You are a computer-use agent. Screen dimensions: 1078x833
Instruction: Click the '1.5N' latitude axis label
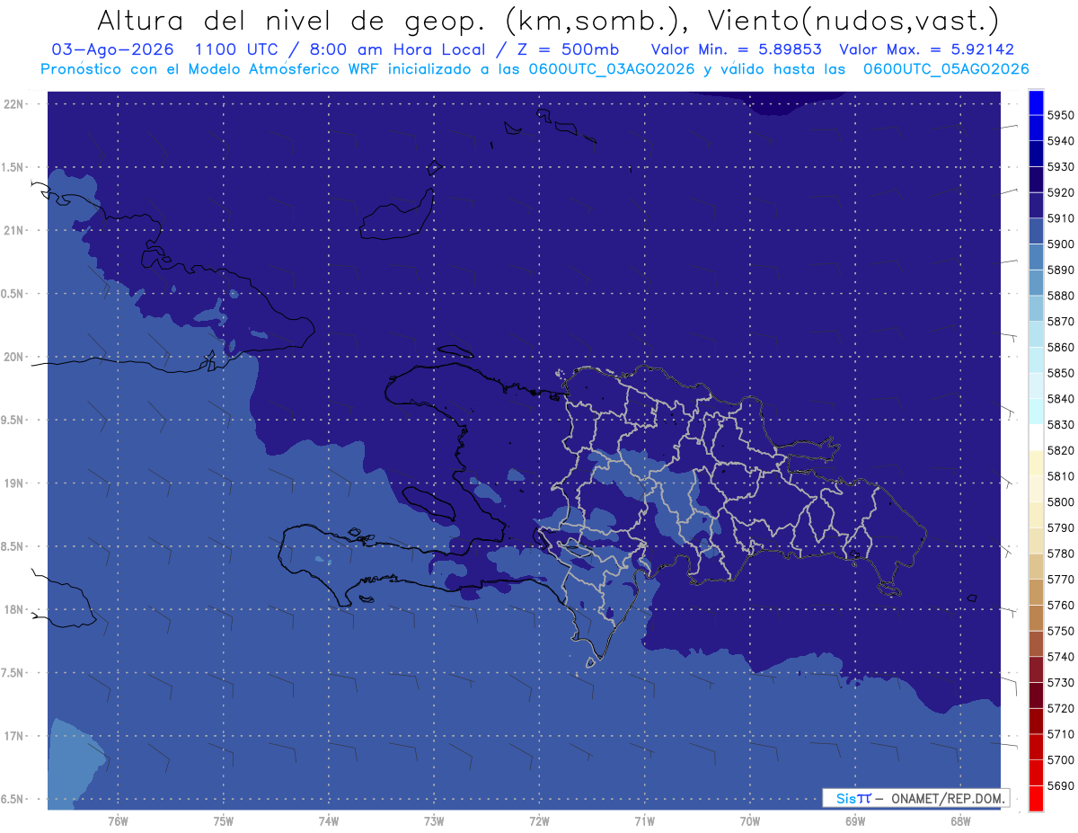[x=13, y=167]
